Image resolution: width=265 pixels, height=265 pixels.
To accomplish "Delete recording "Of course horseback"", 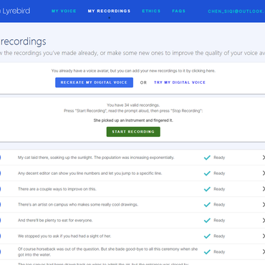I will [x=264, y=252].
